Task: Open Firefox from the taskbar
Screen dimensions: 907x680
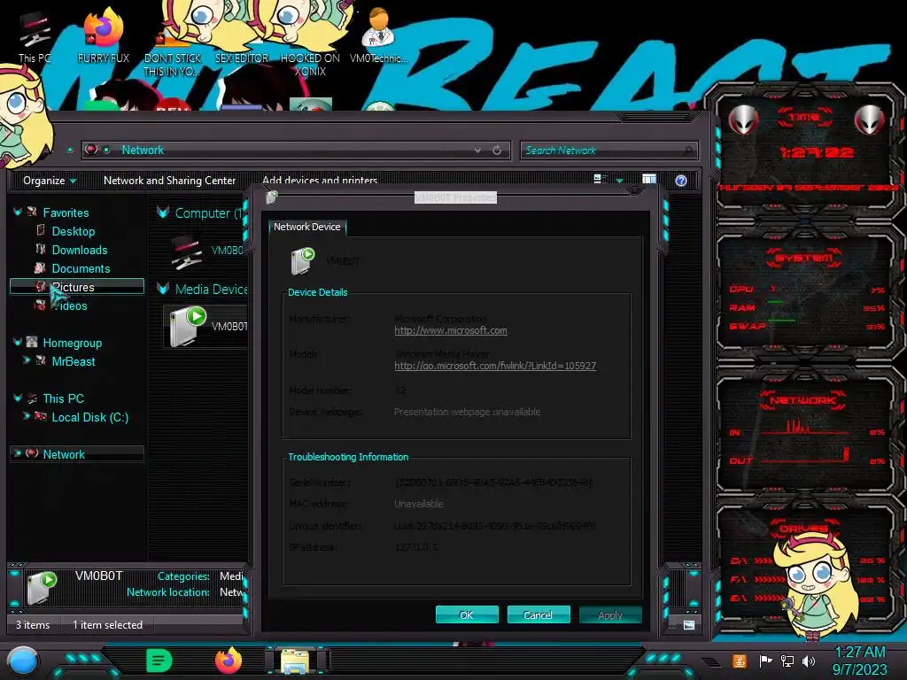Action: coord(229,661)
